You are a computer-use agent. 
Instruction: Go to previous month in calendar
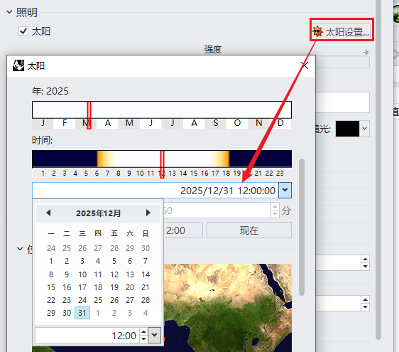pyautogui.click(x=48, y=213)
